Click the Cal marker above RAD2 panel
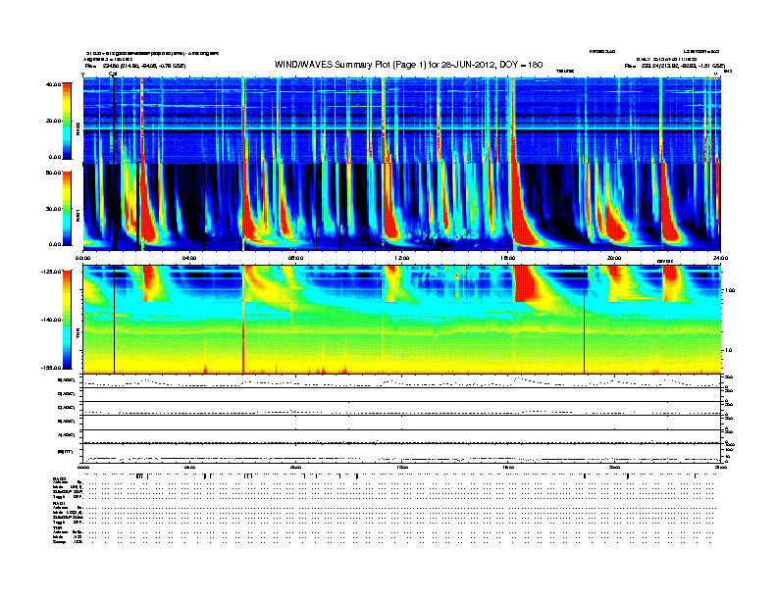This screenshot has height=600, width=777. [113, 74]
